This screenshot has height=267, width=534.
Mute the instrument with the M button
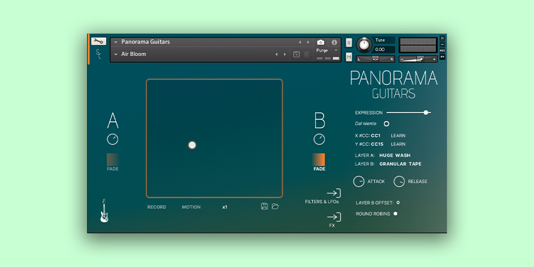(349, 57)
